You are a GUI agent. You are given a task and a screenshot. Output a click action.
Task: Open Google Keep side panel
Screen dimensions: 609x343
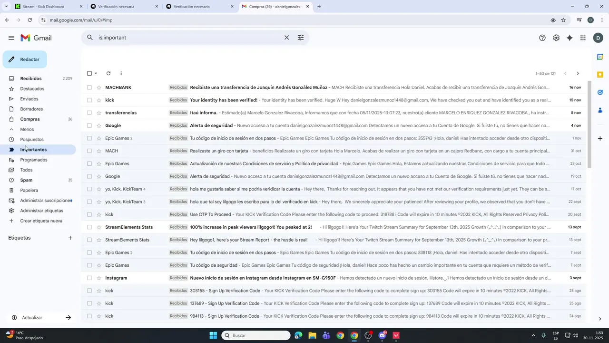click(600, 74)
